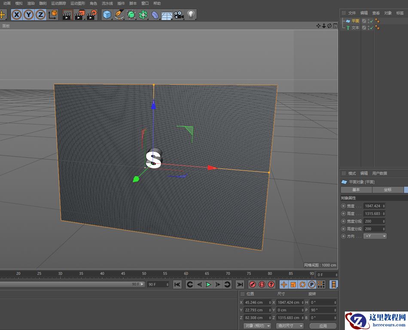Image resolution: width=408 pixels, height=330 pixels.
Task: Select the cube primitive icon in toolbar
Action: [107, 15]
